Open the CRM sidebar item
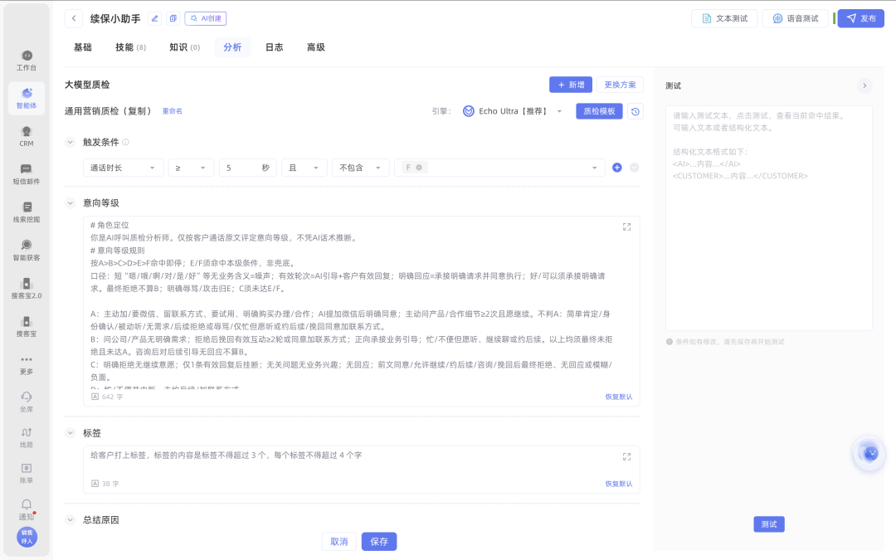The image size is (896, 560). click(27, 137)
